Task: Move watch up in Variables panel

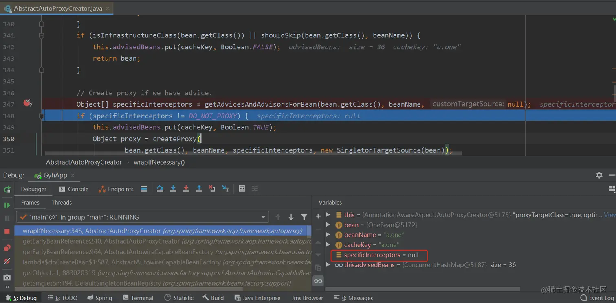Action: pyautogui.click(x=318, y=242)
